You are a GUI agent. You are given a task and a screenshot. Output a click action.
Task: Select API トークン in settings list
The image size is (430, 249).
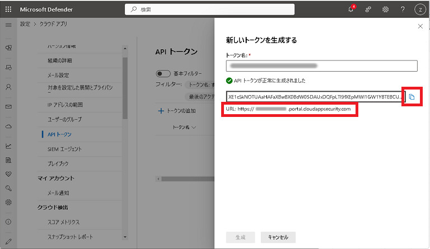click(x=59, y=134)
